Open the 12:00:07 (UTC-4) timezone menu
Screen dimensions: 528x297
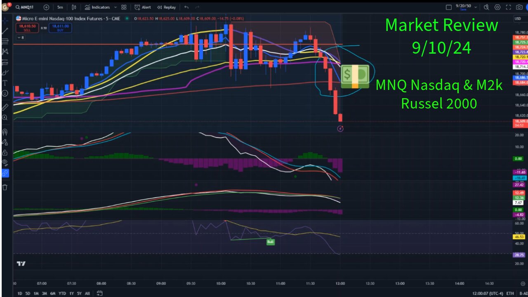(487, 293)
